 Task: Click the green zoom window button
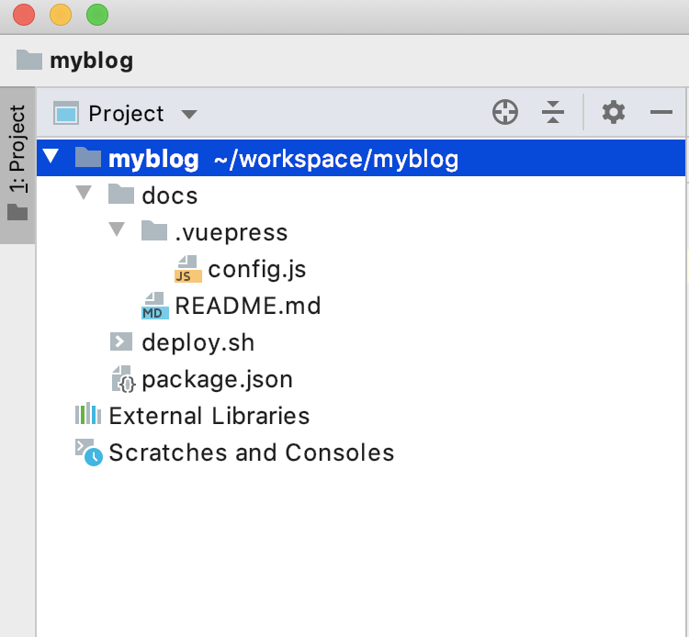[97, 15]
